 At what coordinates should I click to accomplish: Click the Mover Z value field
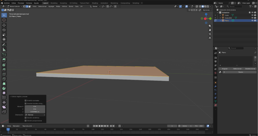(x=35, y=112)
